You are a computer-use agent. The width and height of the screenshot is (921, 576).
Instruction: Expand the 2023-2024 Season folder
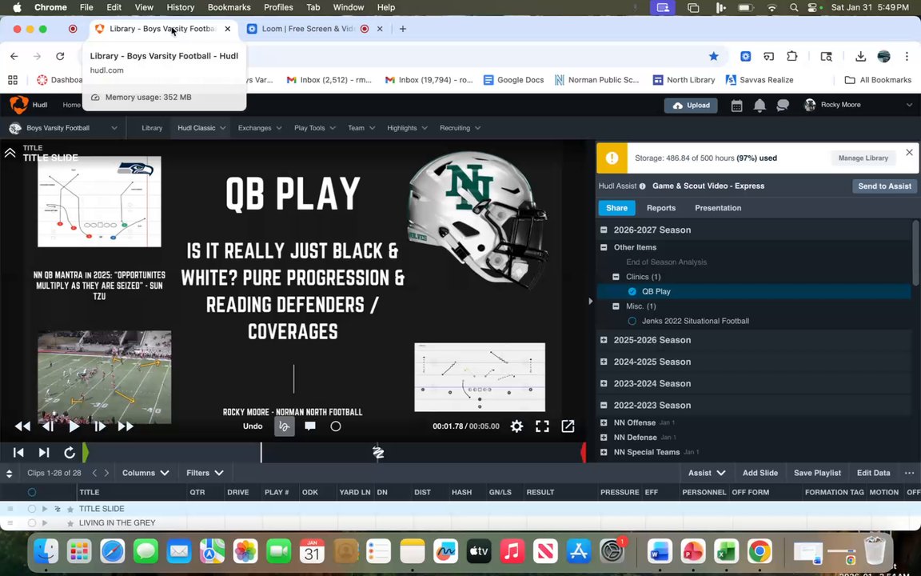[x=604, y=383]
